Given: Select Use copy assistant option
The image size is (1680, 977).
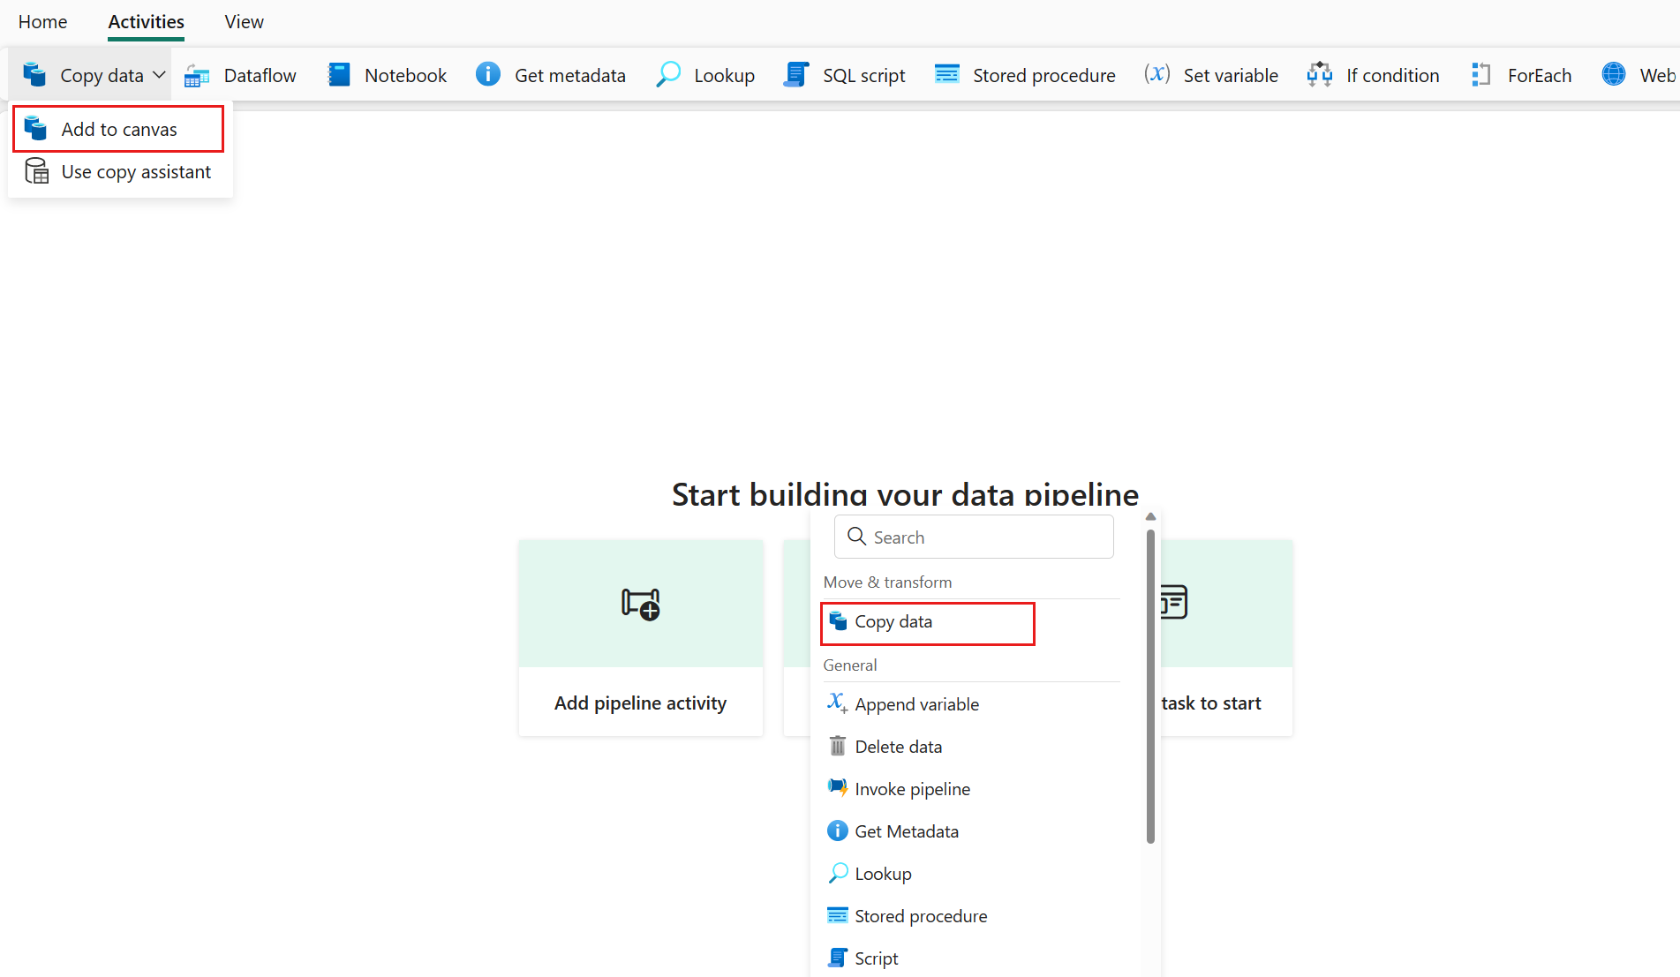Looking at the screenshot, I should pos(118,172).
